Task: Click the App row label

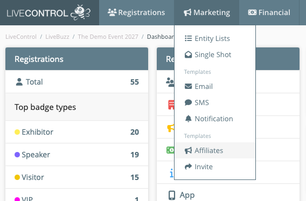Action: [187, 195]
